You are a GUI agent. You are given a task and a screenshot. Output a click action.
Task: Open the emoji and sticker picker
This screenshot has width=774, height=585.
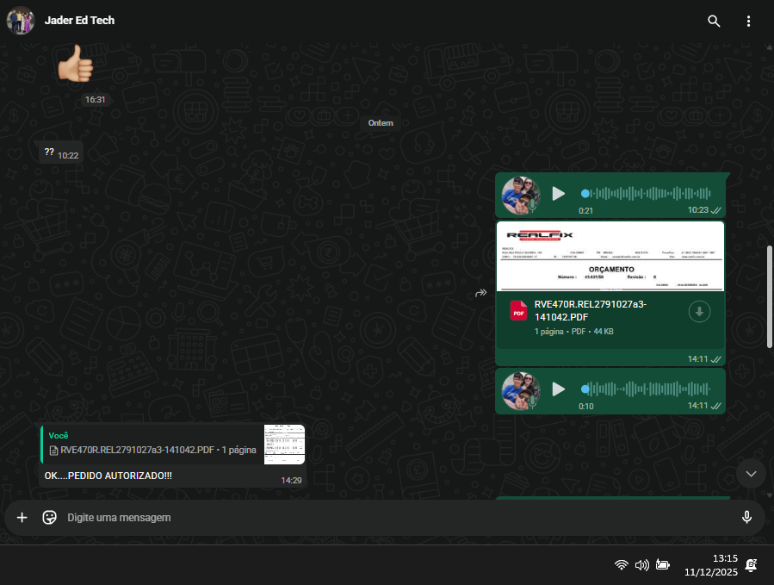50,518
